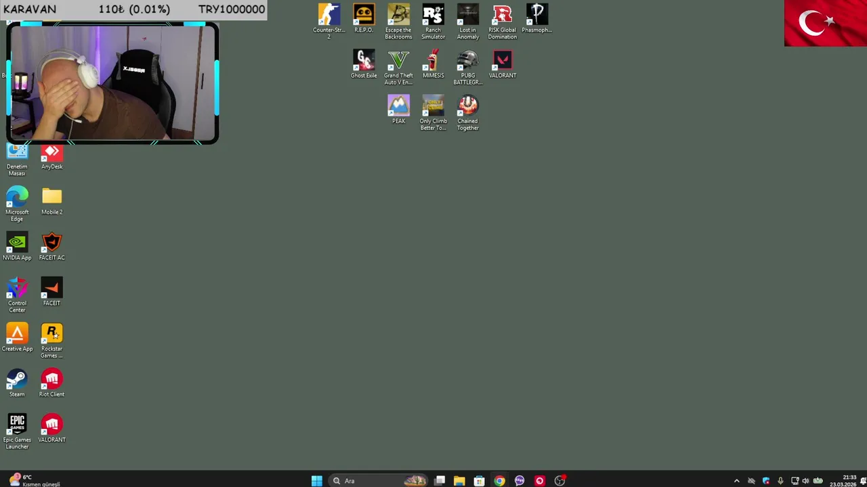Open the Mobile 2 folder
867x487 pixels.
click(x=51, y=201)
